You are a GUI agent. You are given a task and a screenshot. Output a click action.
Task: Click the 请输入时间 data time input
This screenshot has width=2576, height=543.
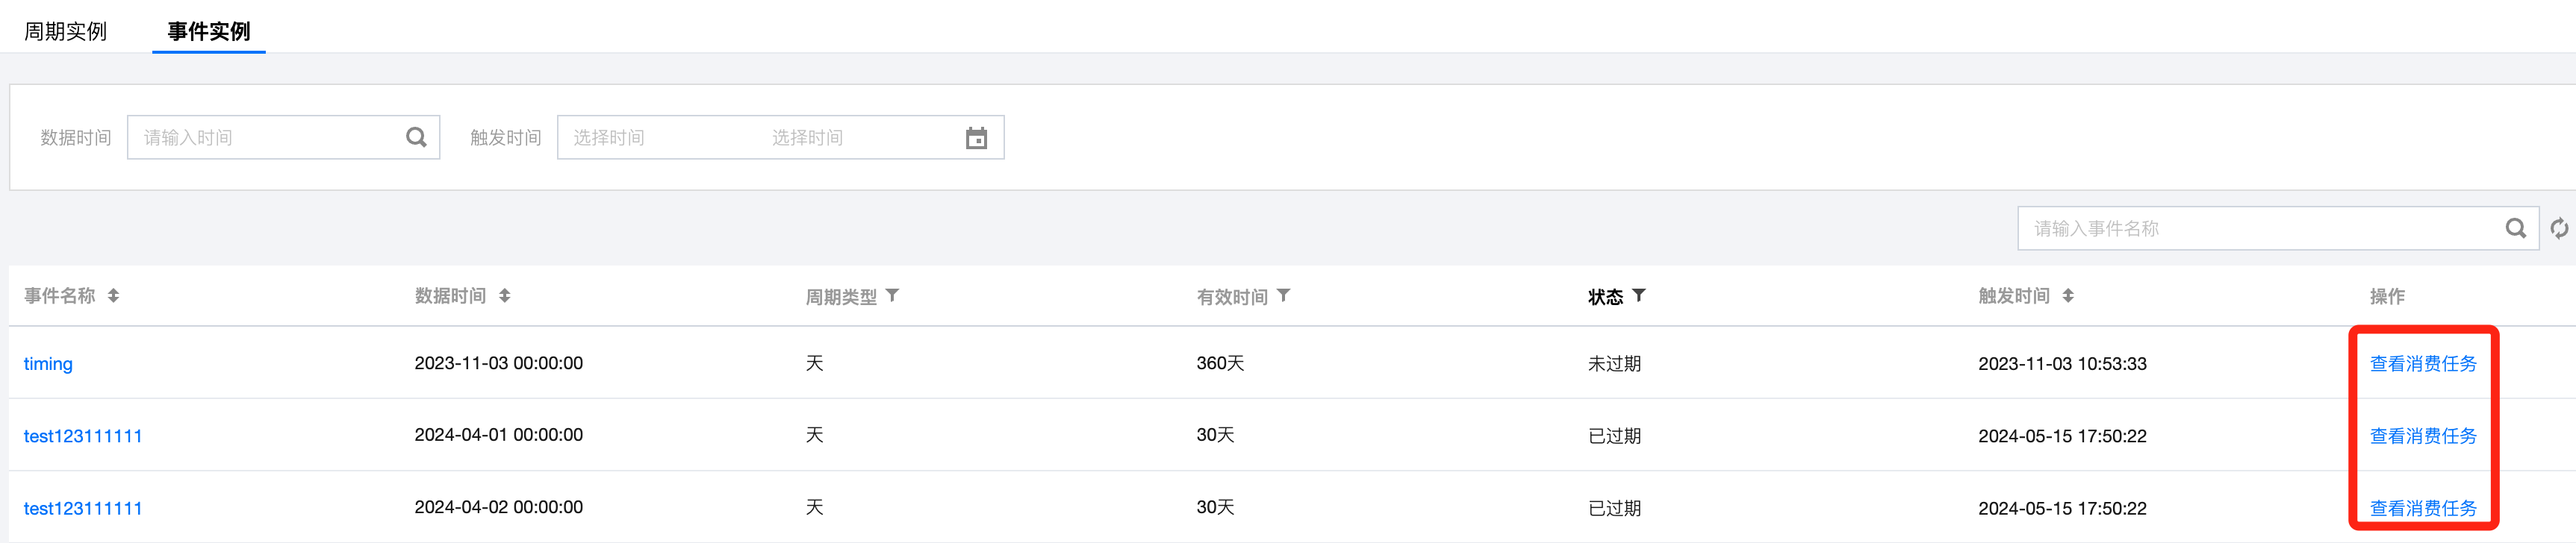265,138
